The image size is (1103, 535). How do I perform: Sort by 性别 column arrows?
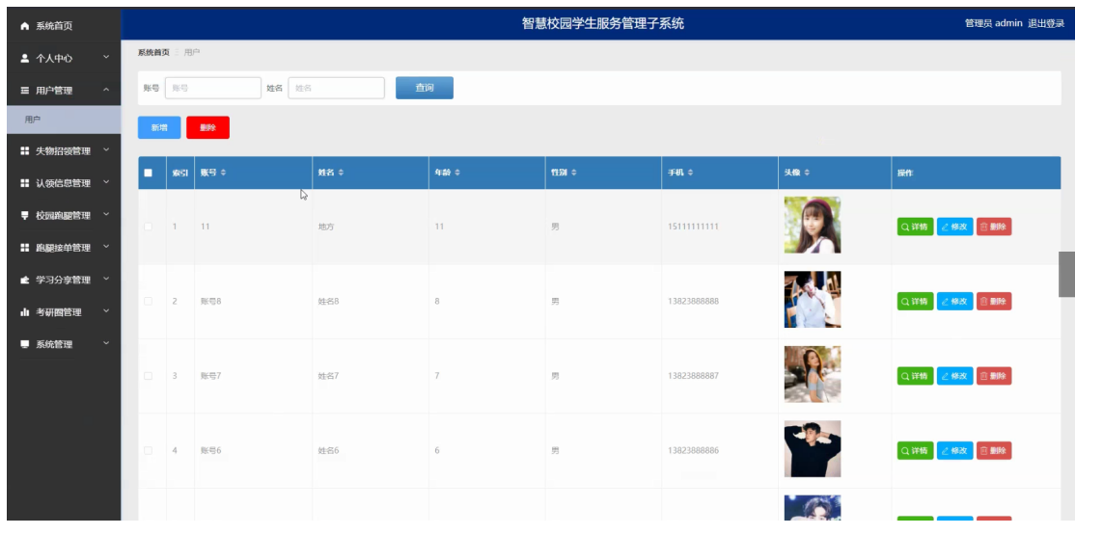(574, 173)
